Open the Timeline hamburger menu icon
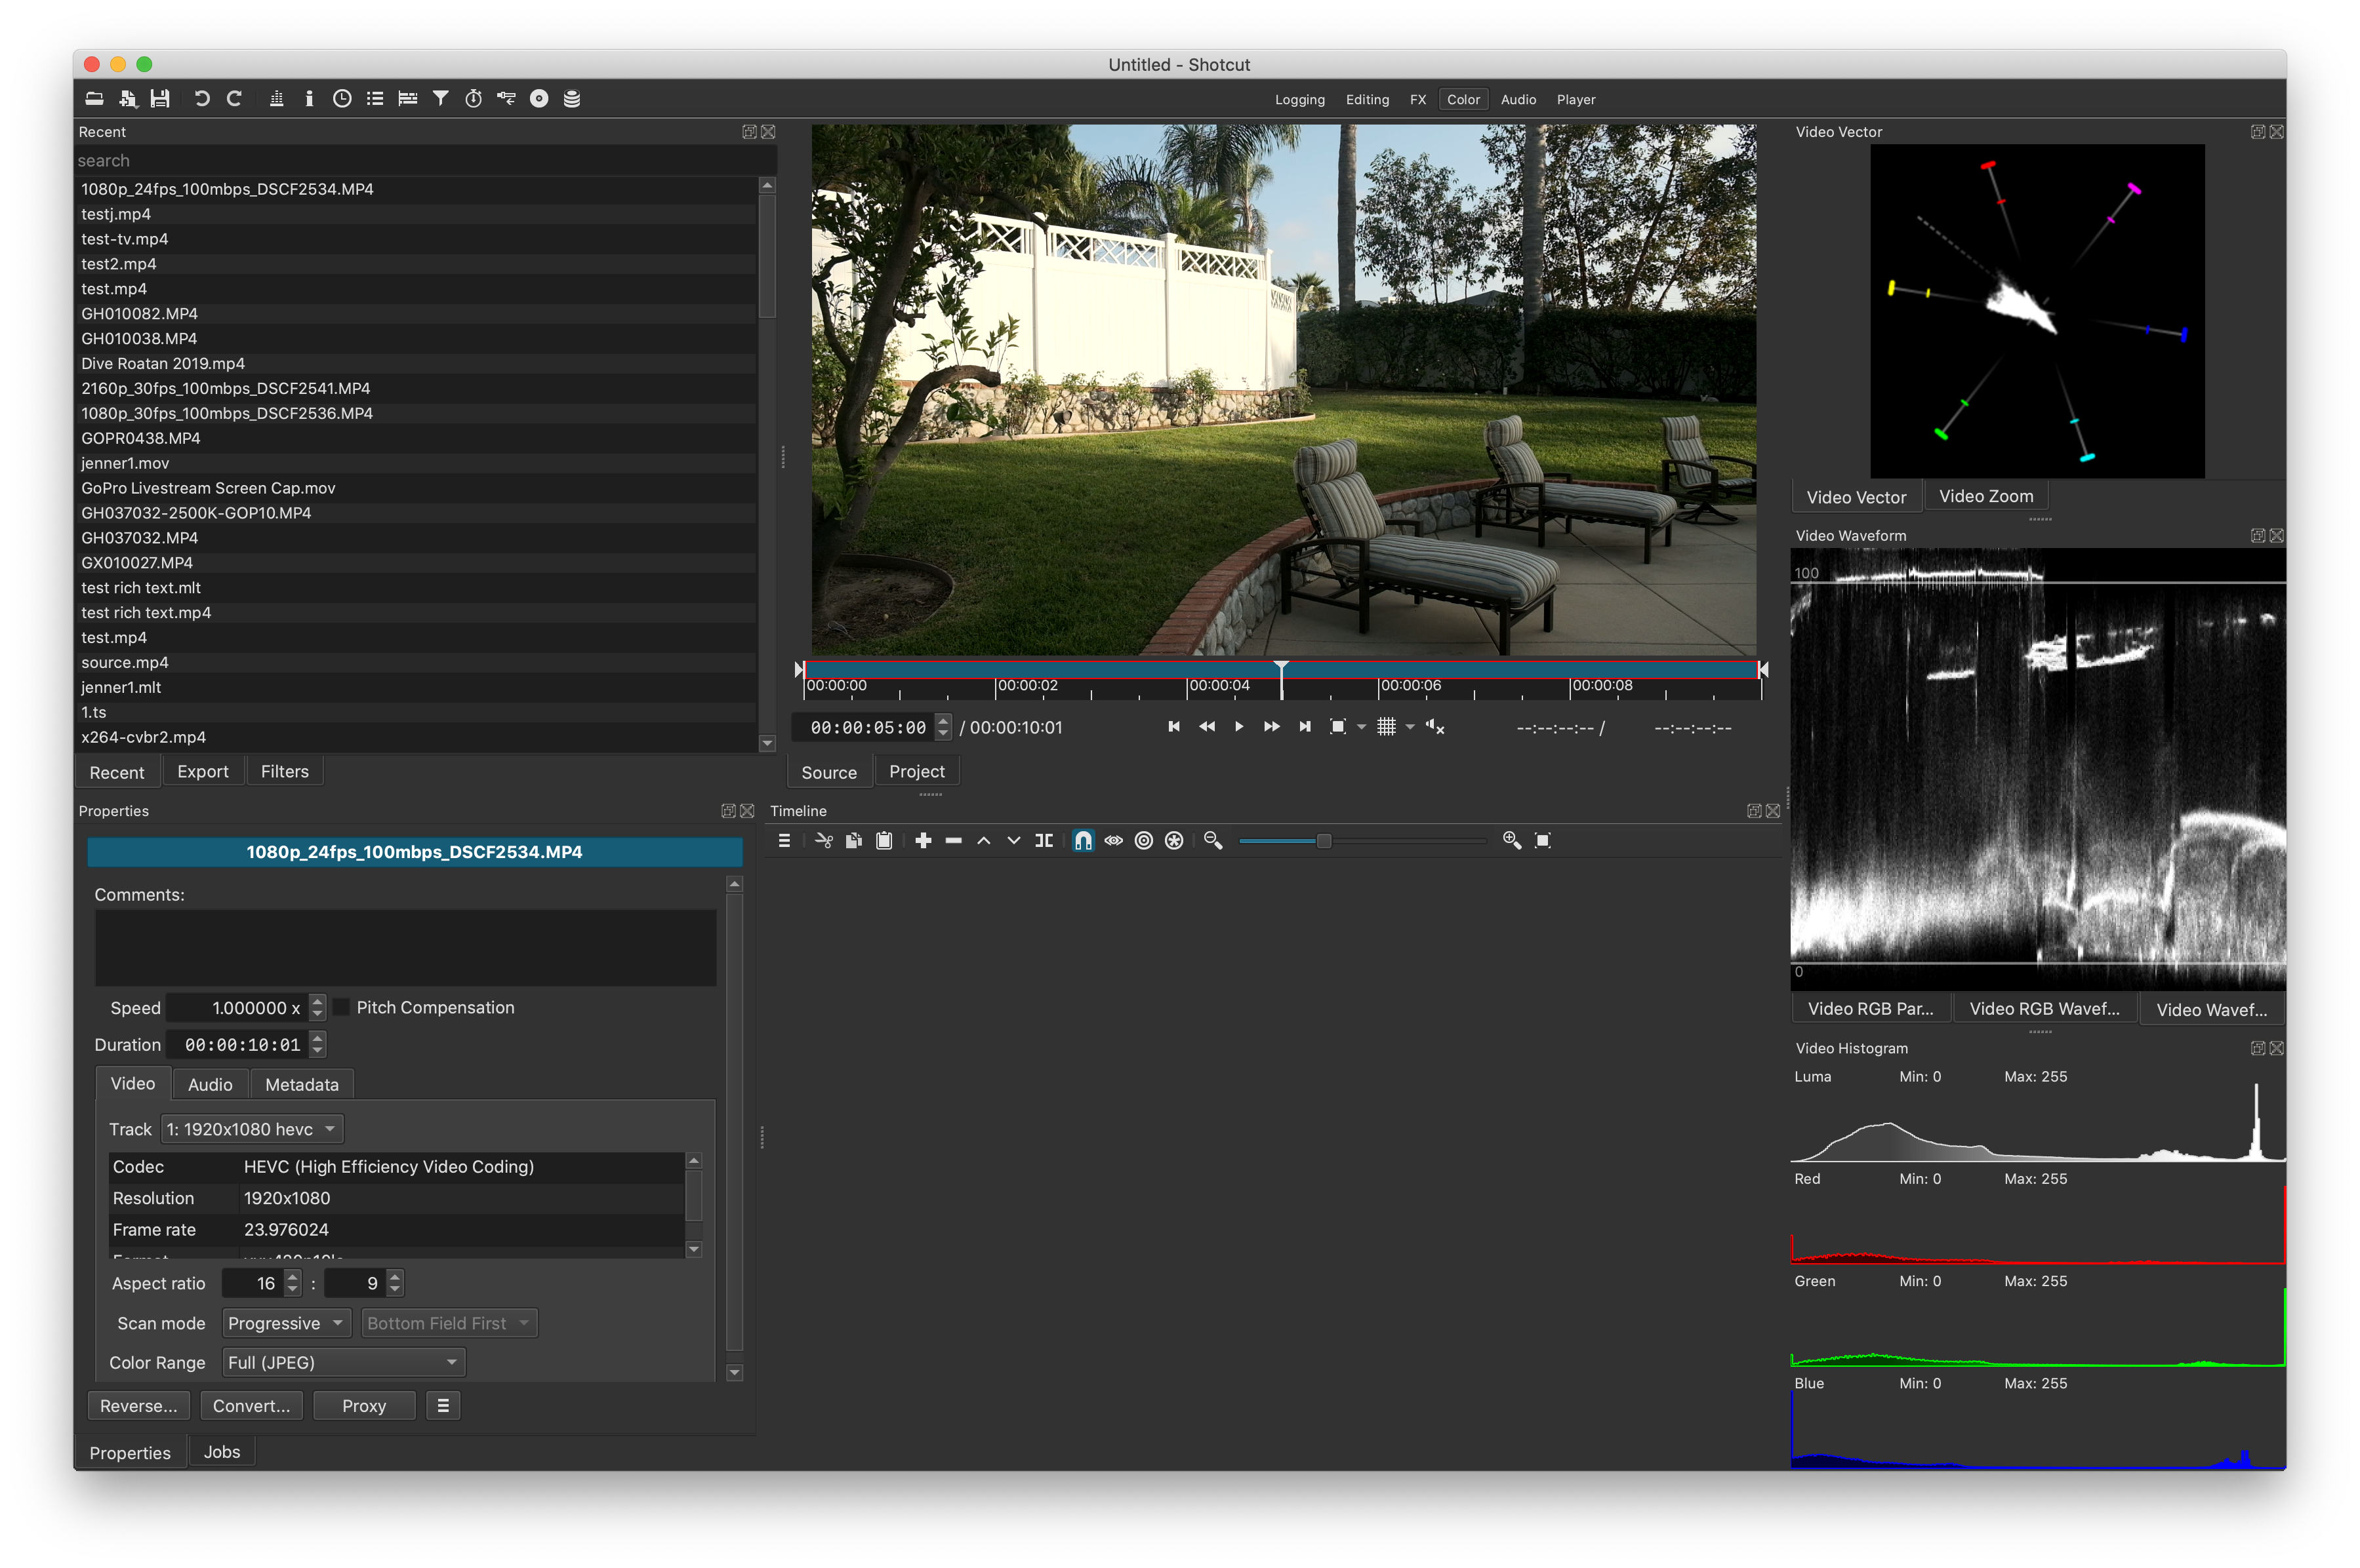 [783, 841]
